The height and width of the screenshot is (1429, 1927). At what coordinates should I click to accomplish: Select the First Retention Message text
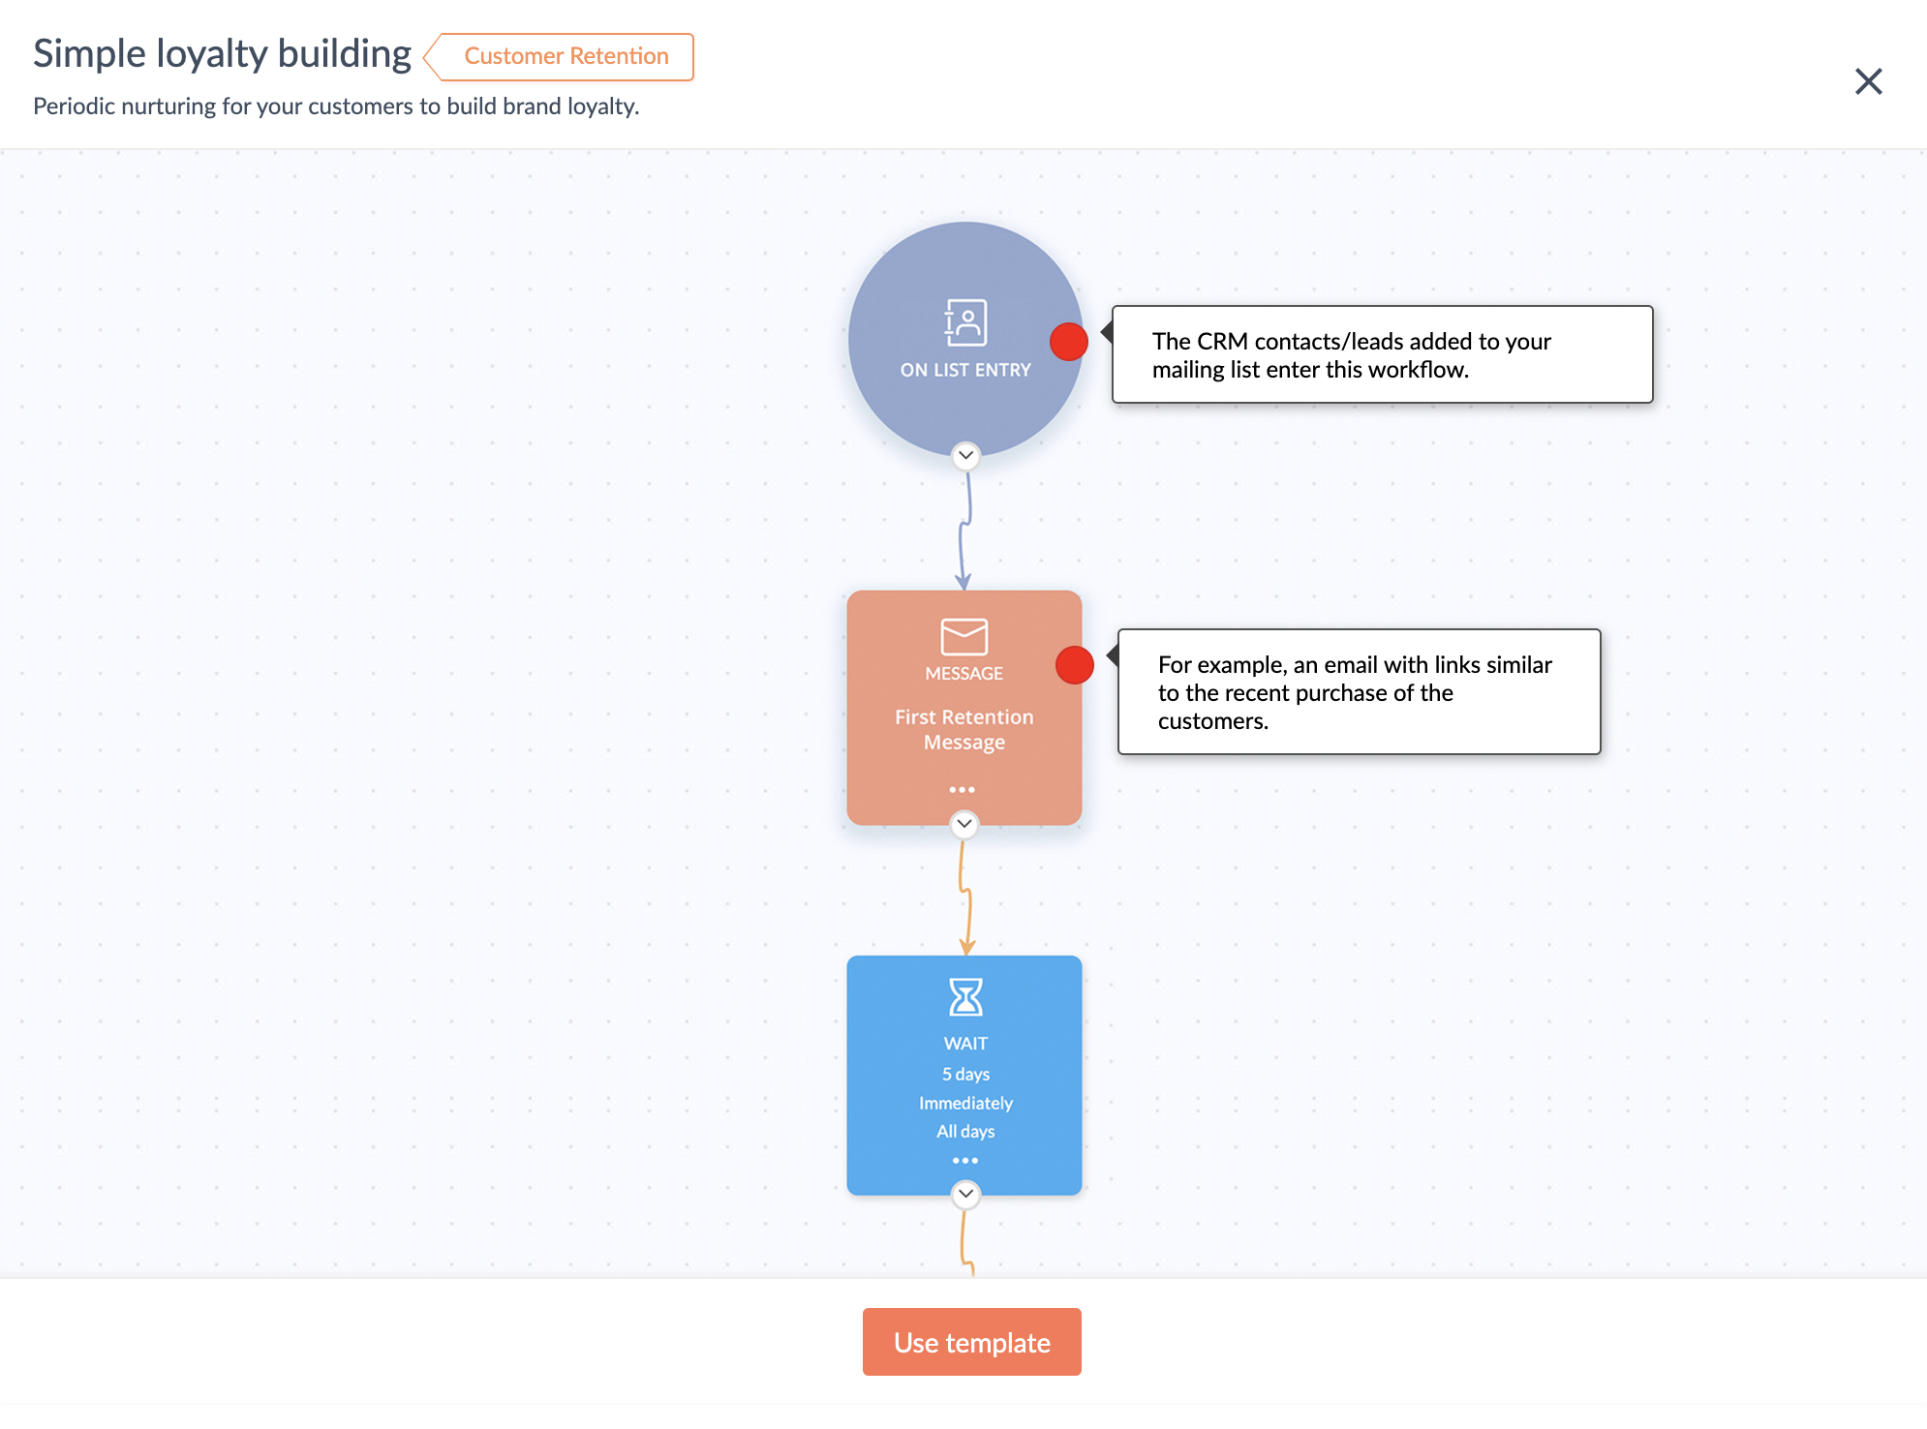(x=963, y=729)
